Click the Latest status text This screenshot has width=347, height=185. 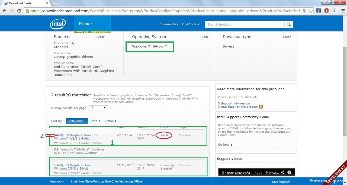(x=164, y=135)
